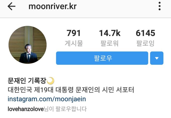This screenshot has width=171, height=118.
Task: Click the white triangle inside dropdown button
Action: coord(157,58)
